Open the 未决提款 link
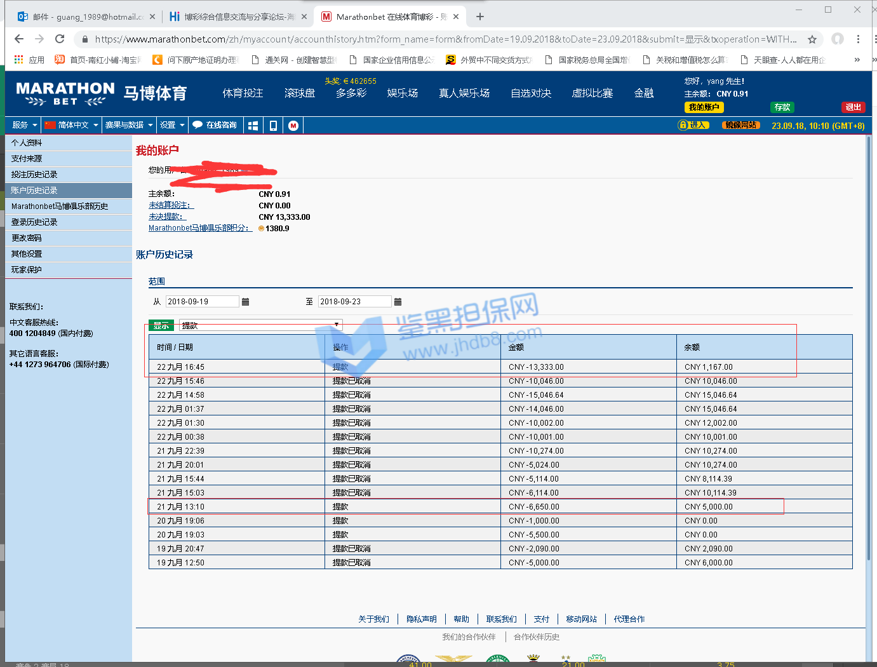Screen dimensions: 877x667 [x=165, y=217]
